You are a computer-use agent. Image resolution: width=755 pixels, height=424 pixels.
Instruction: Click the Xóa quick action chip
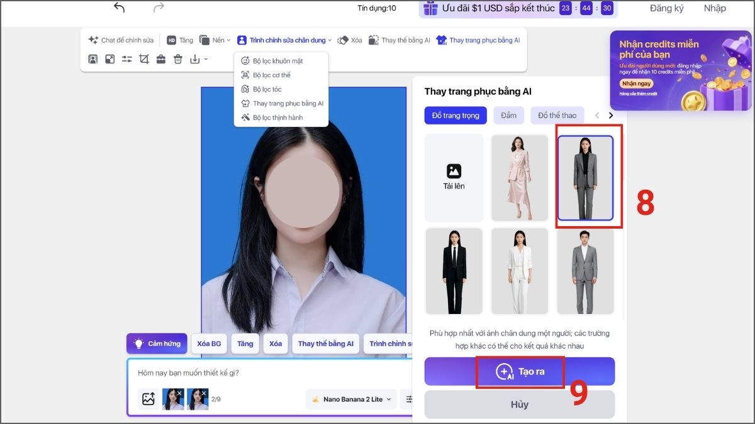276,344
